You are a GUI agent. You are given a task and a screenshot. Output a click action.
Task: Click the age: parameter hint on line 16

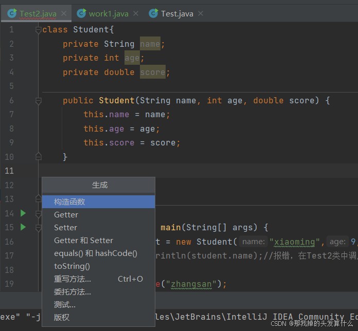337,242
